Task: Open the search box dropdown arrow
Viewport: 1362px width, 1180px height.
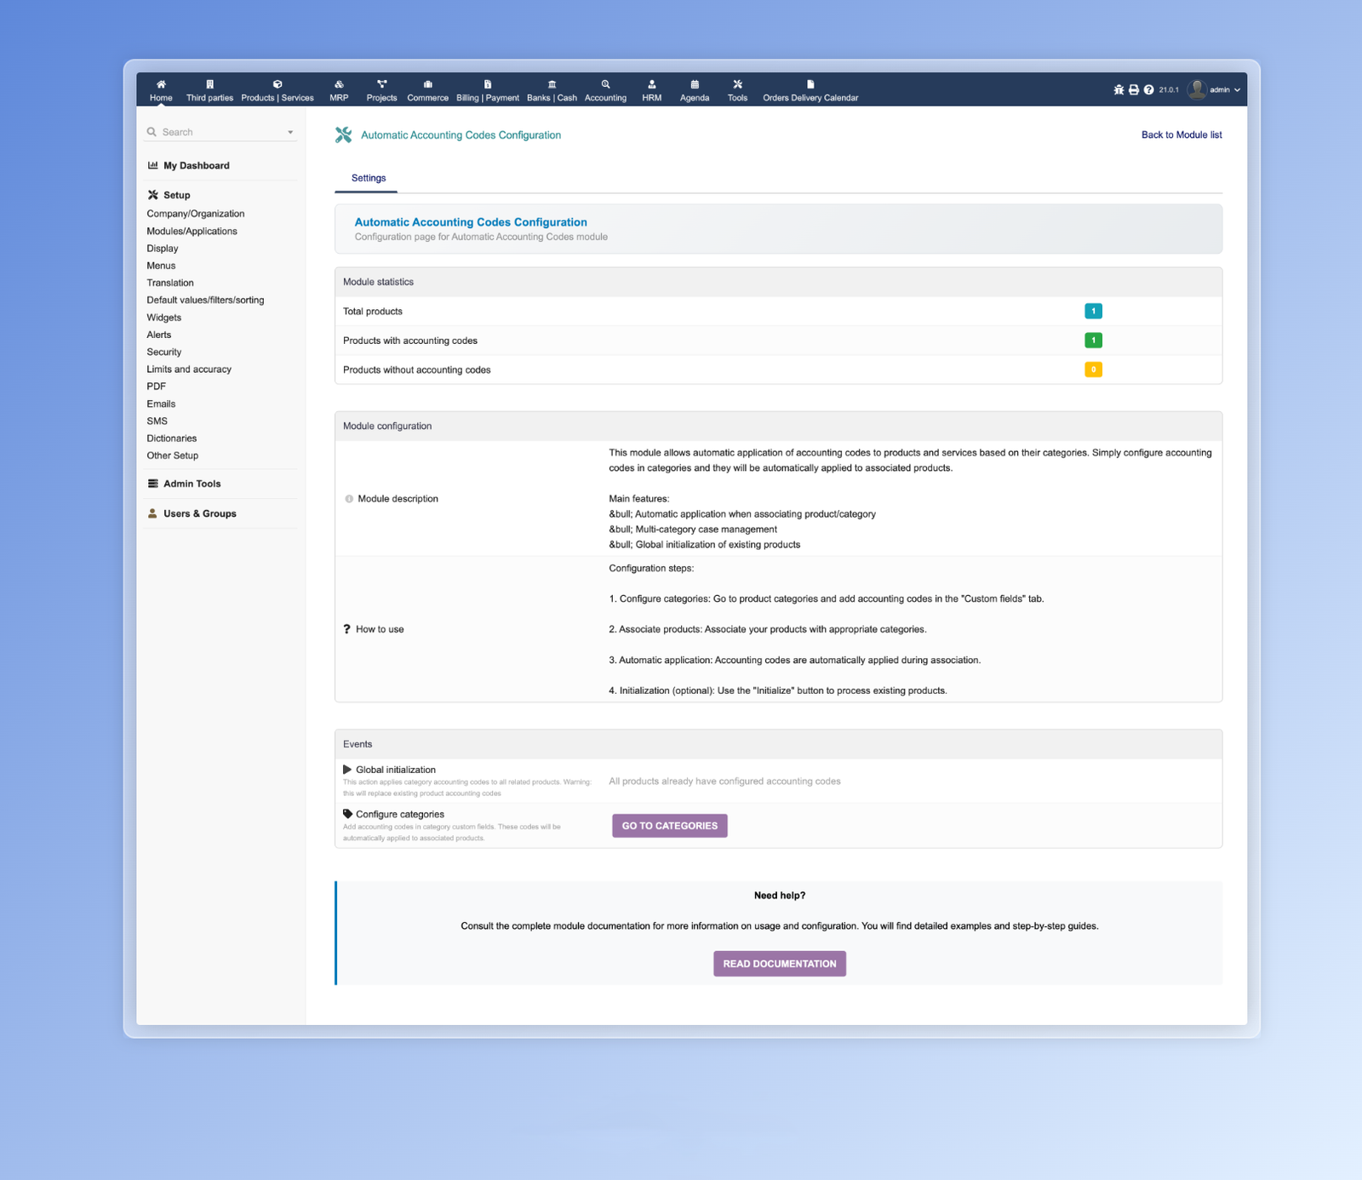Action: (290, 133)
